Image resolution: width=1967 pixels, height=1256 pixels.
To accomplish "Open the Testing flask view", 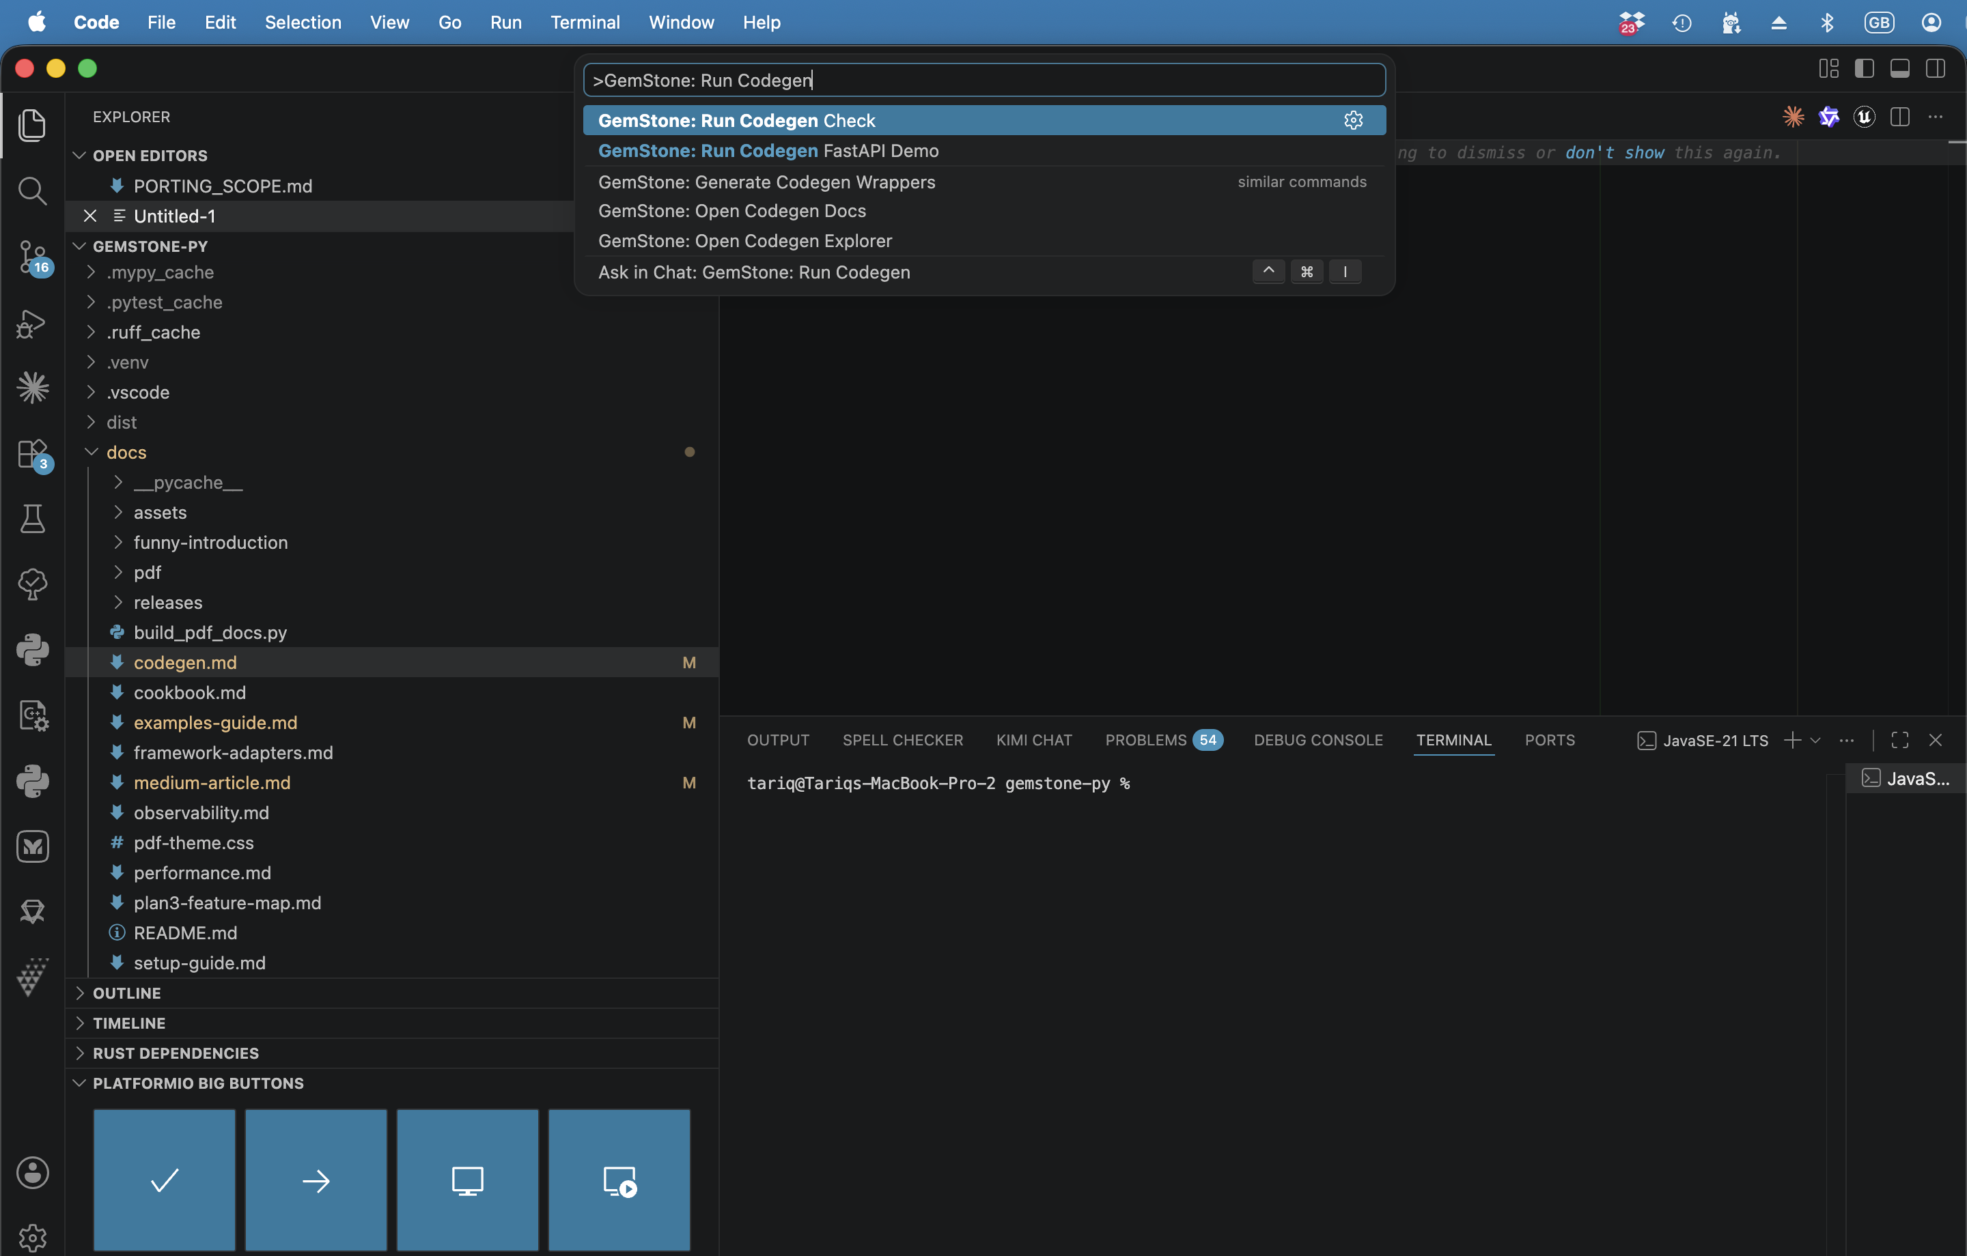I will (32, 519).
